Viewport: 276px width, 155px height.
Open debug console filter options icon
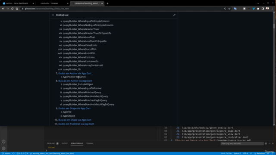(x=266, y=143)
